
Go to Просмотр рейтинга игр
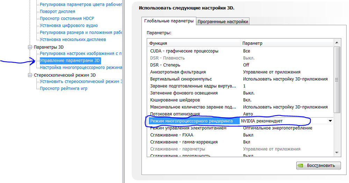pyautogui.click(x=64, y=89)
